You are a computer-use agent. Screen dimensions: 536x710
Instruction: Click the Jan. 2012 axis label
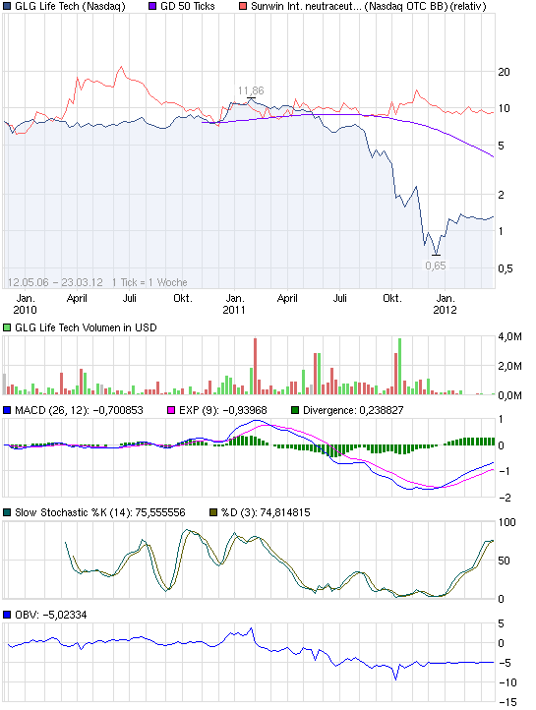445,304
